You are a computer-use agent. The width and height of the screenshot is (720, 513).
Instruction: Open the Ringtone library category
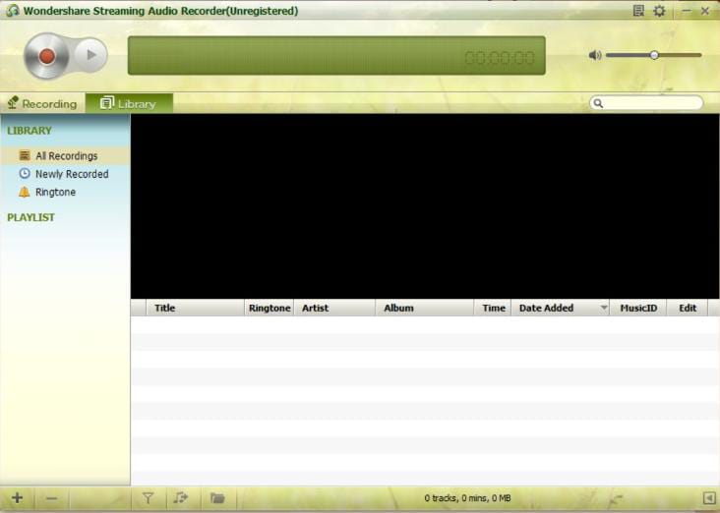[65, 192]
